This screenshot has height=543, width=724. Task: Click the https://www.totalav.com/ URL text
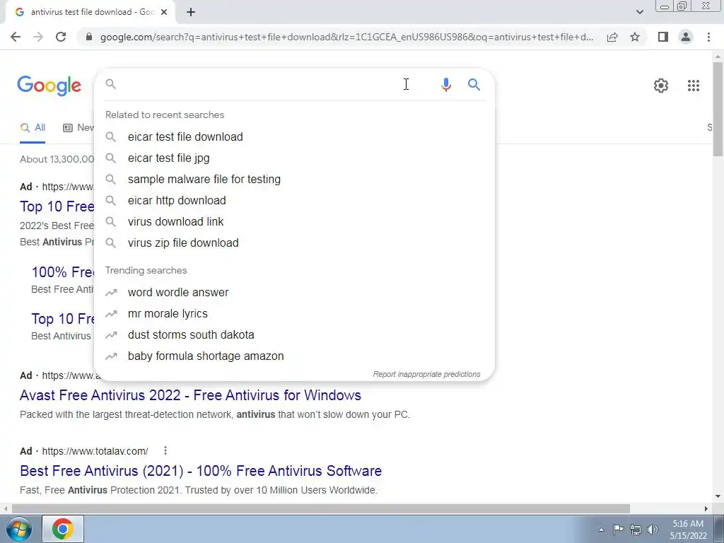click(x=95, y=451)
